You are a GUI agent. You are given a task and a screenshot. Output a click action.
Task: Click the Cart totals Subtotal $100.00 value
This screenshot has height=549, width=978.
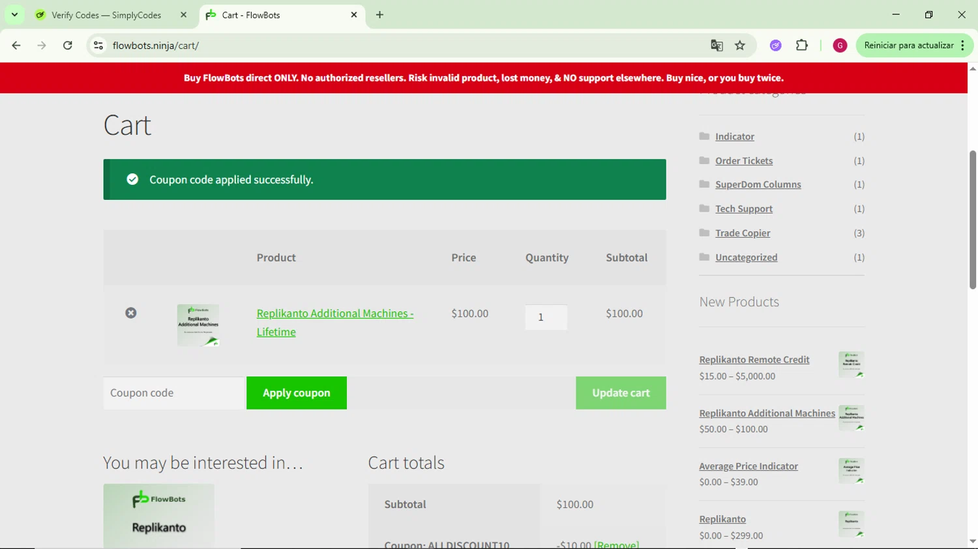coord(575,504)
